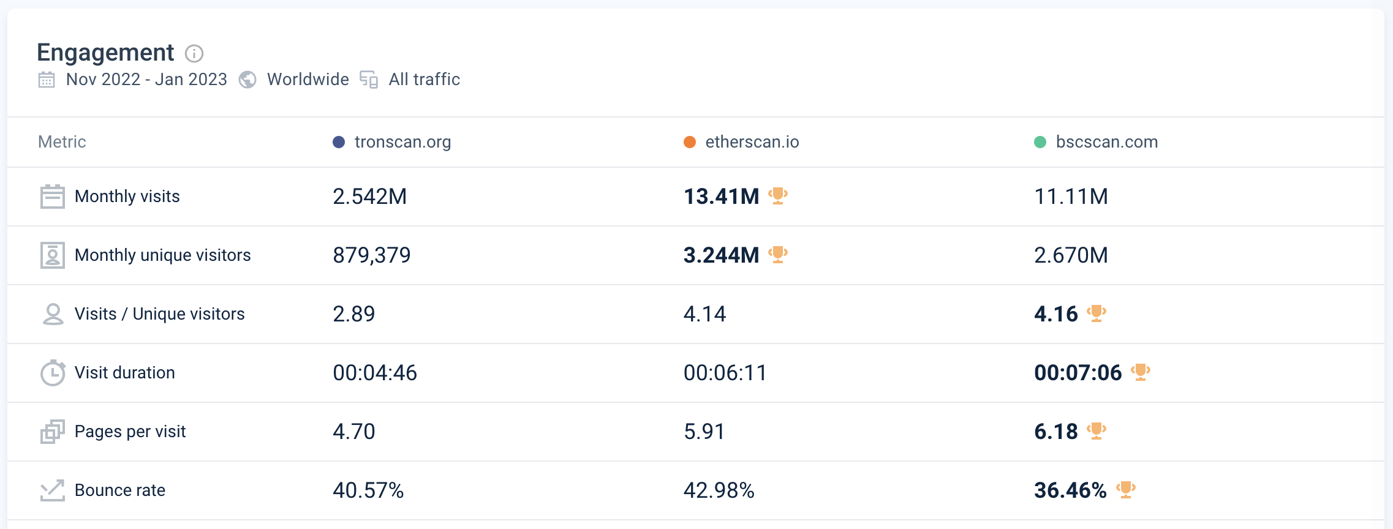Click the Bounce rate label
The height and width of the screenshot is (529, 1393).
tap(120, 490)
